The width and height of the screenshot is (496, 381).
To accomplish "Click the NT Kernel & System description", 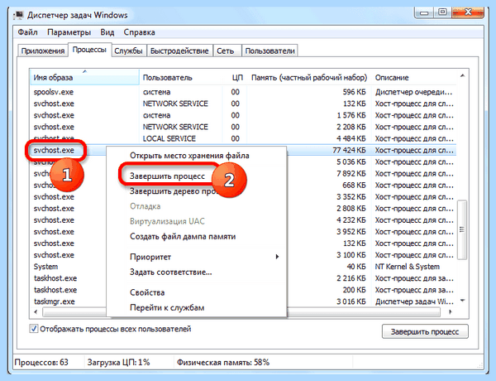I will pyautogui.click(x=407, y=267).
